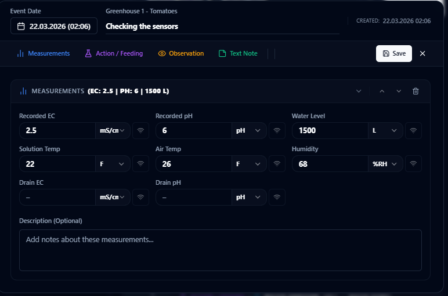Image resolution: width=448 pixels, height=296 pixels.
Task: Toggle sensor link for Recorded EC
Action: tap(140, 130)
